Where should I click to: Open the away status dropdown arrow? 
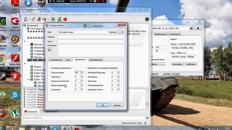click(48, 19)
